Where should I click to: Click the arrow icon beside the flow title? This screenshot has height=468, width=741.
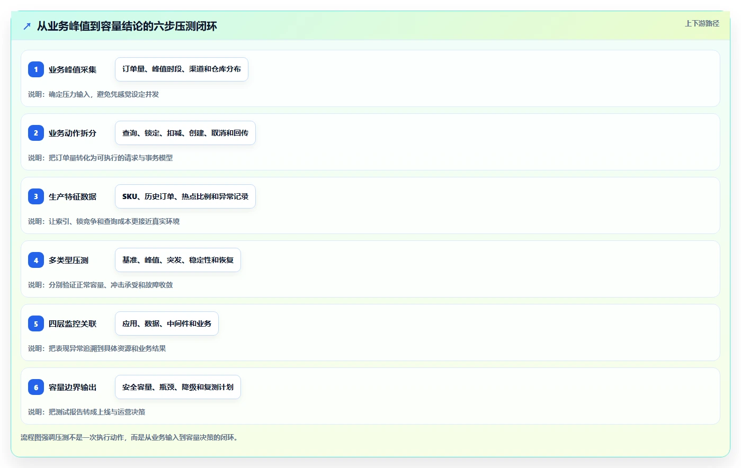click(27, 26)
